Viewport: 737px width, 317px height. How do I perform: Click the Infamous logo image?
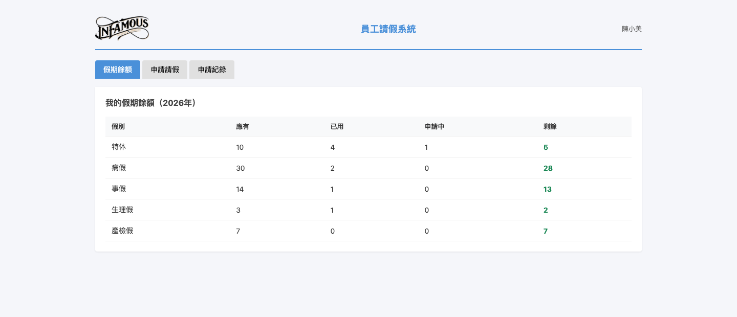pyautogui.click(x=122, y=29)
